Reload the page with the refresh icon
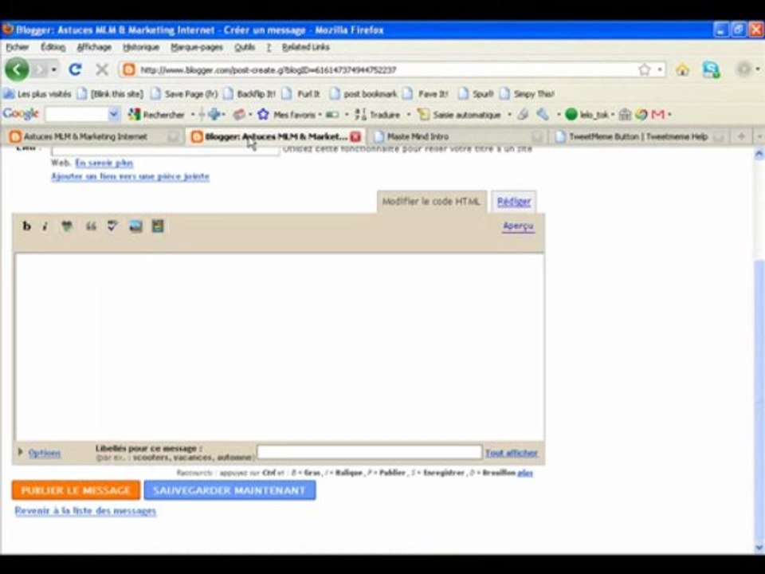The image size is (765, 574). pyautogui.click(x=75, y=70)
